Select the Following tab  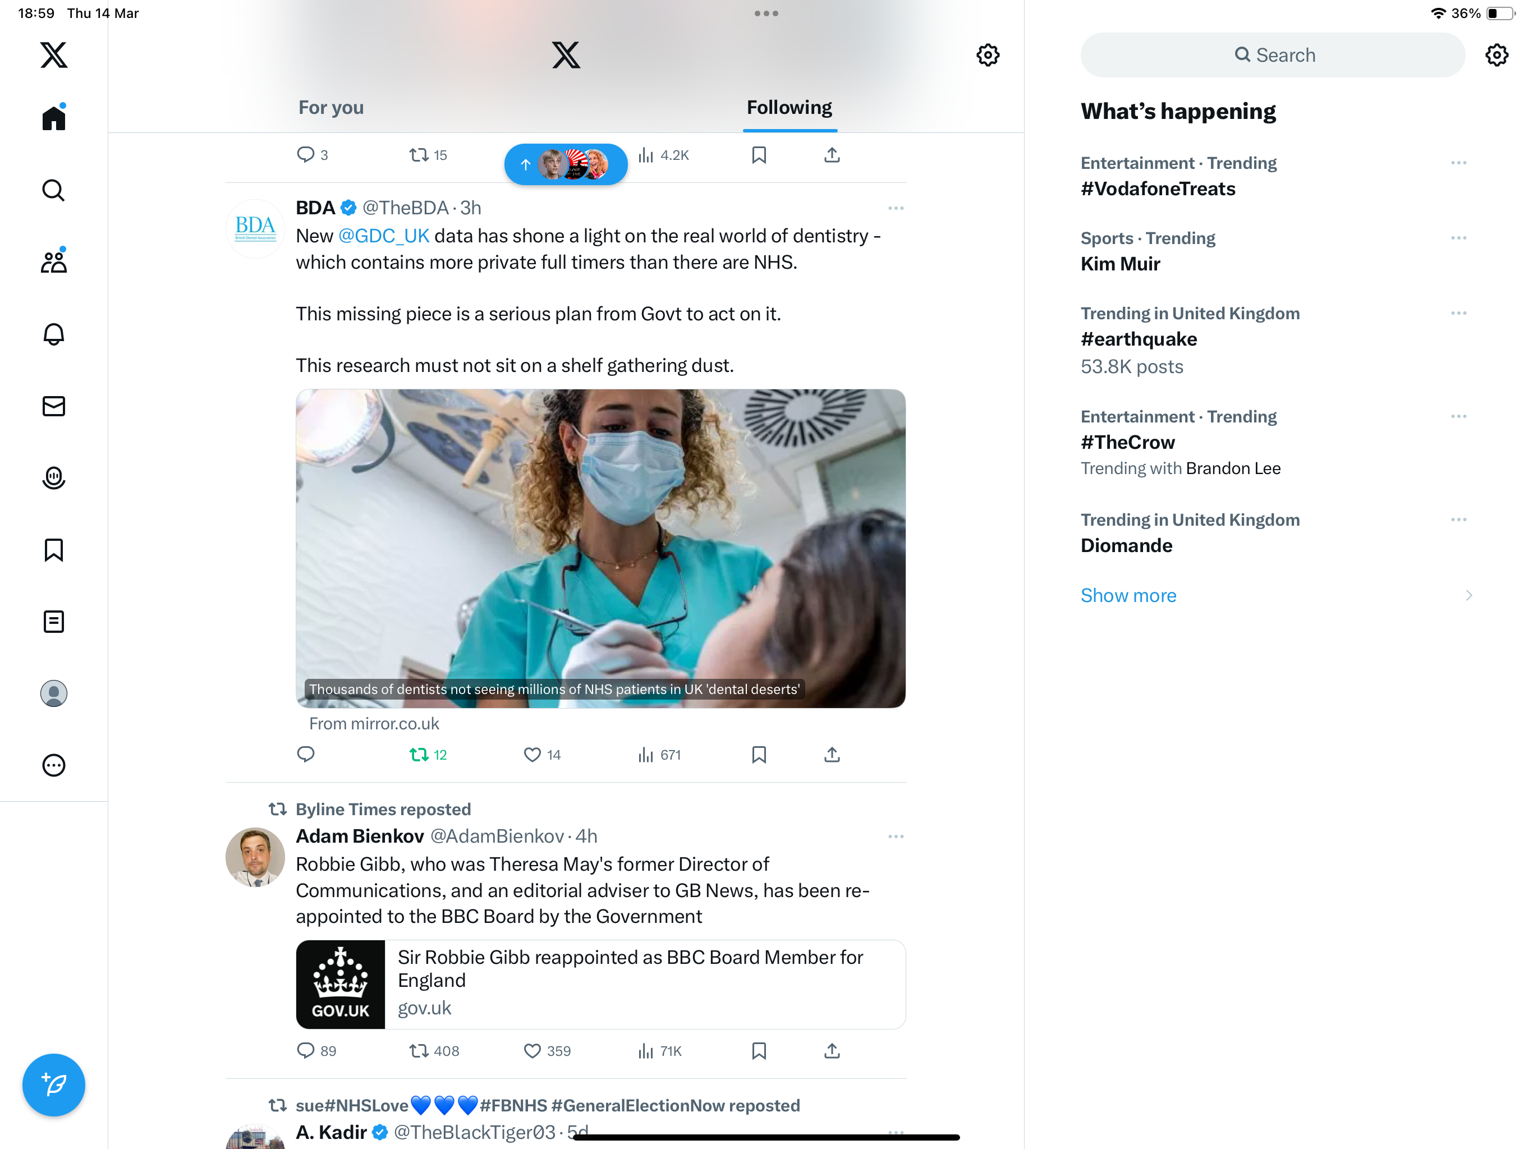tap(790, 107)
